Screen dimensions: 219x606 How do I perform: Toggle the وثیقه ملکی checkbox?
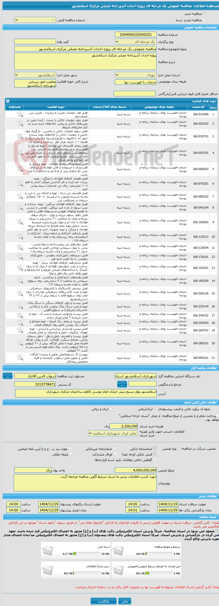click(70, 454)
